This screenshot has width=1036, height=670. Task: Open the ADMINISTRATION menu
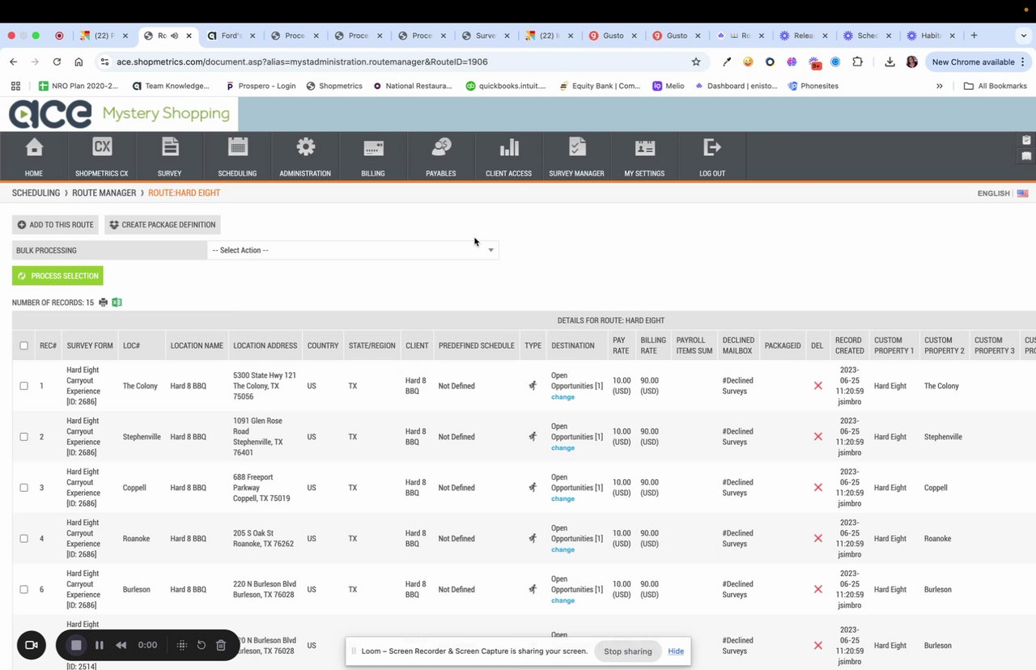pyautogui.click(x=305, y=157)
